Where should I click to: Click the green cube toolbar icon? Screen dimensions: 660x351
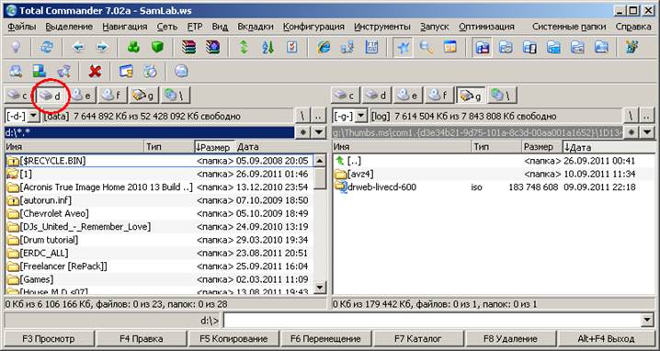pyautogui.click(x=157, y=47)
